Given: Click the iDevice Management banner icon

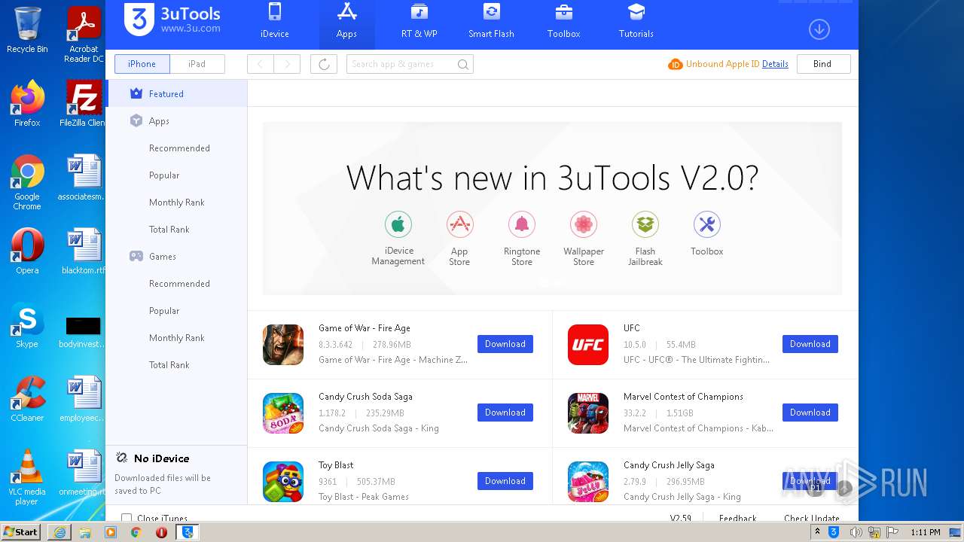Looking at the screenshot, I should [398, 224].
